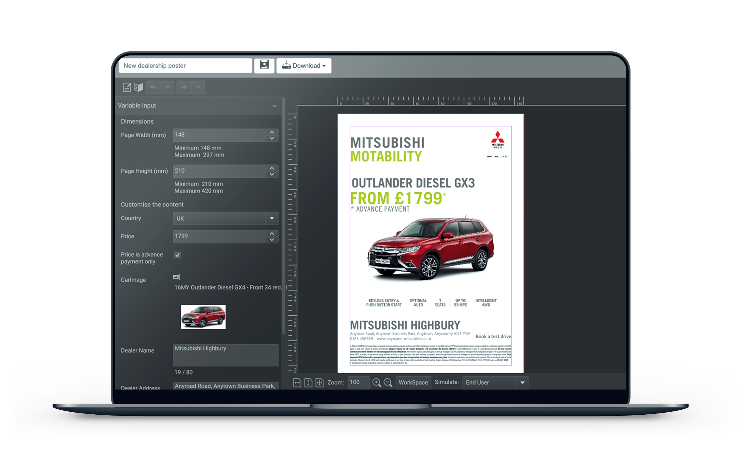The image size is (740, 460).
Task: Click the redo arrow icon
Action: (184, 88)
